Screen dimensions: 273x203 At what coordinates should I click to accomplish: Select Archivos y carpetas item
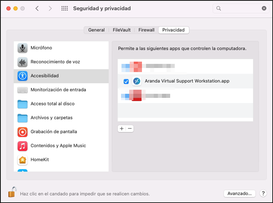[x=61, y=118]
